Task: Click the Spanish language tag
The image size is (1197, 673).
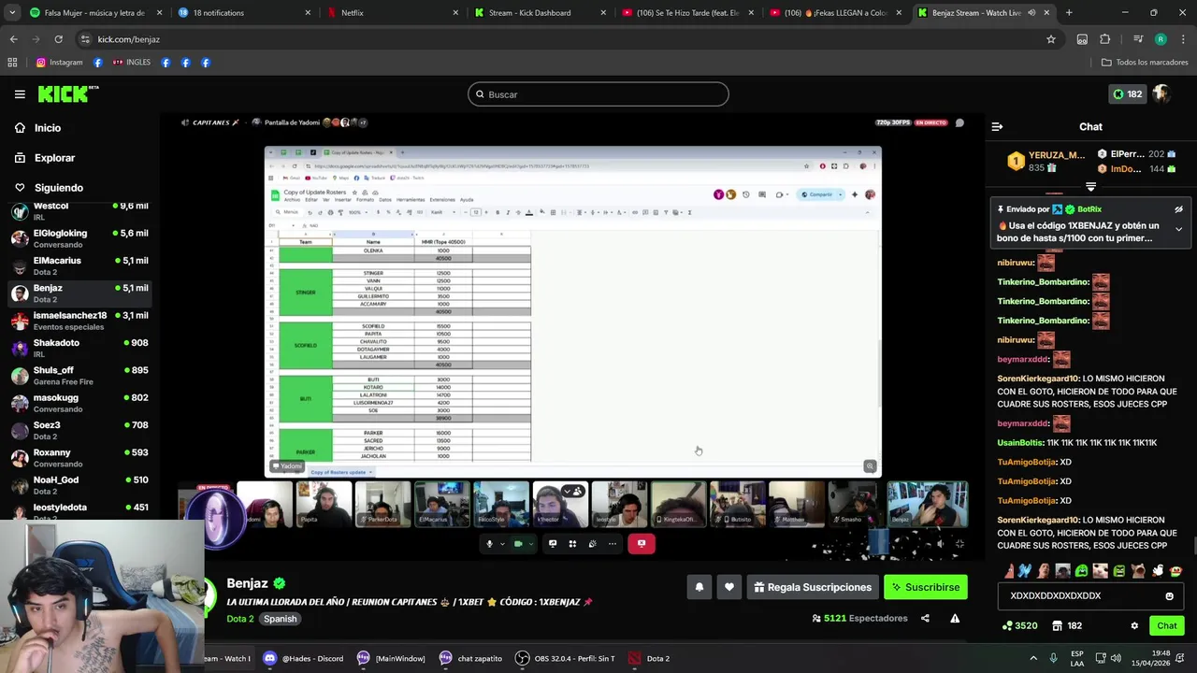Action: coord(280,619)
